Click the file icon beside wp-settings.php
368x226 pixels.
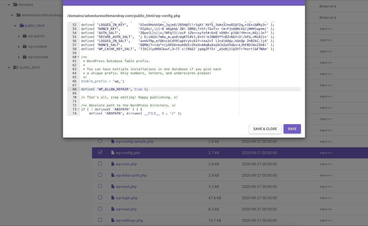(x=113, y=220)
